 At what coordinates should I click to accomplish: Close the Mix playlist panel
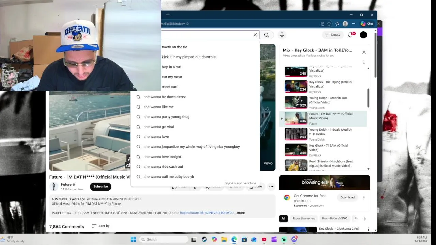(364, 52)
